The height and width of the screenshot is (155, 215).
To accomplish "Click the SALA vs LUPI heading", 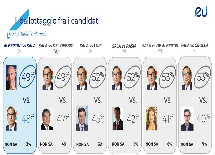I will tap(91, 46).
